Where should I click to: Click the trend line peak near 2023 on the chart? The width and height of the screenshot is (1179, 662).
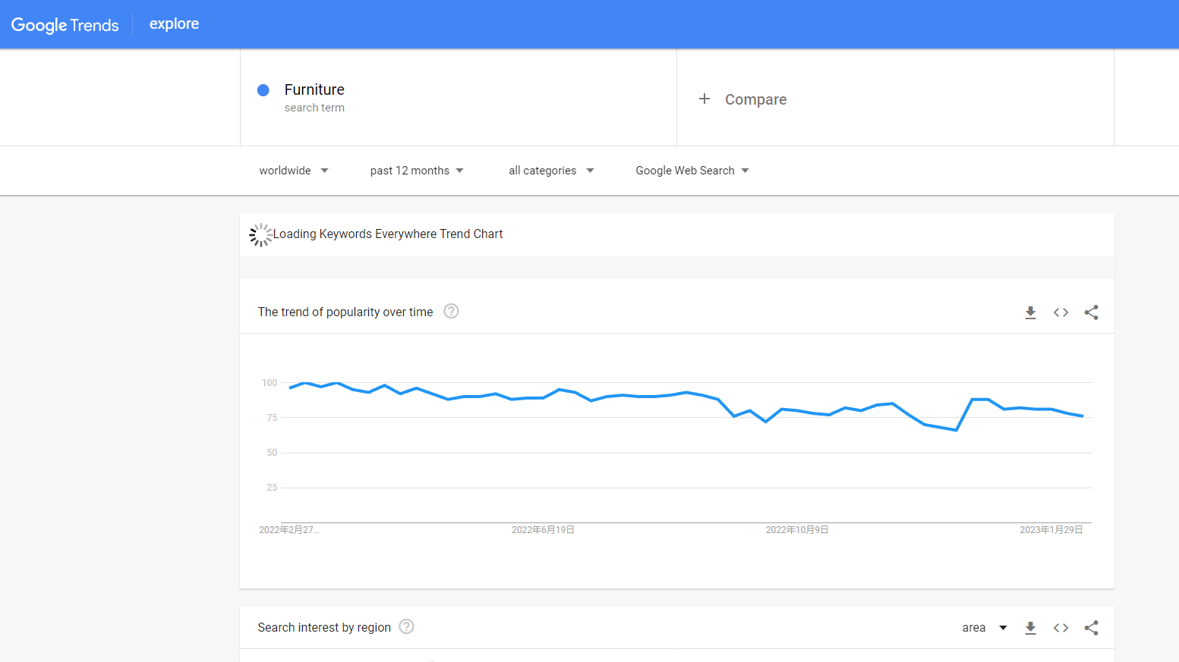(979, 399)
